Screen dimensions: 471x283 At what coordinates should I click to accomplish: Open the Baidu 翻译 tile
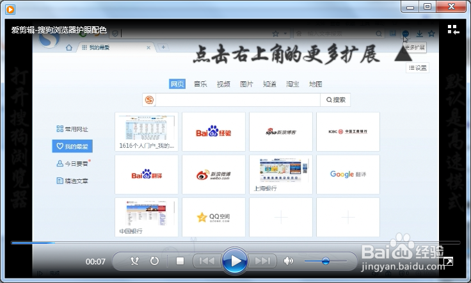tap(147, 175)
